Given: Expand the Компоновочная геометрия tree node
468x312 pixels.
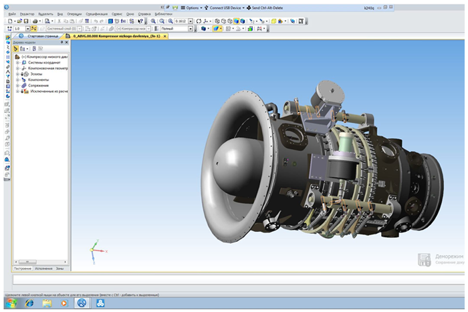Looking at the screenshot, I should tap(17, 68).
